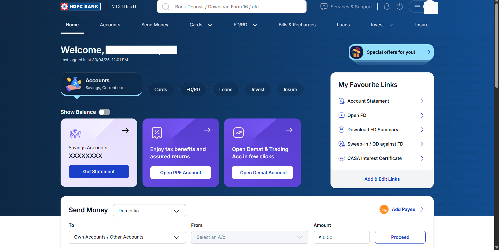Click the arrow on the Savings Accounts card
This screenshot has width=499, height=250.
click(x=125, y=130)
